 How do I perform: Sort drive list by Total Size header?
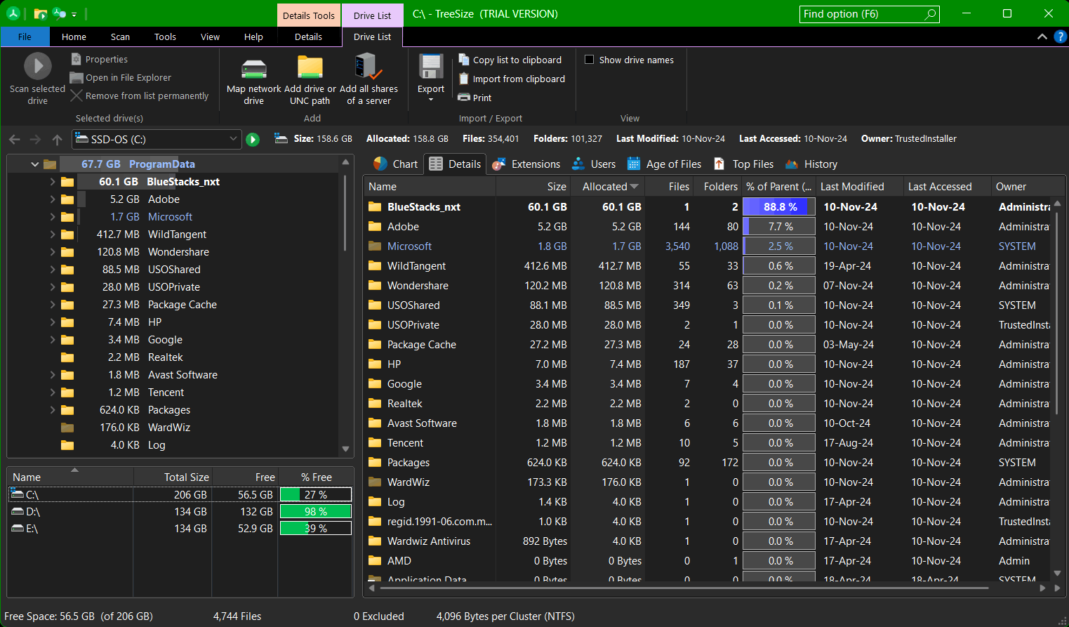coord(171,477)
